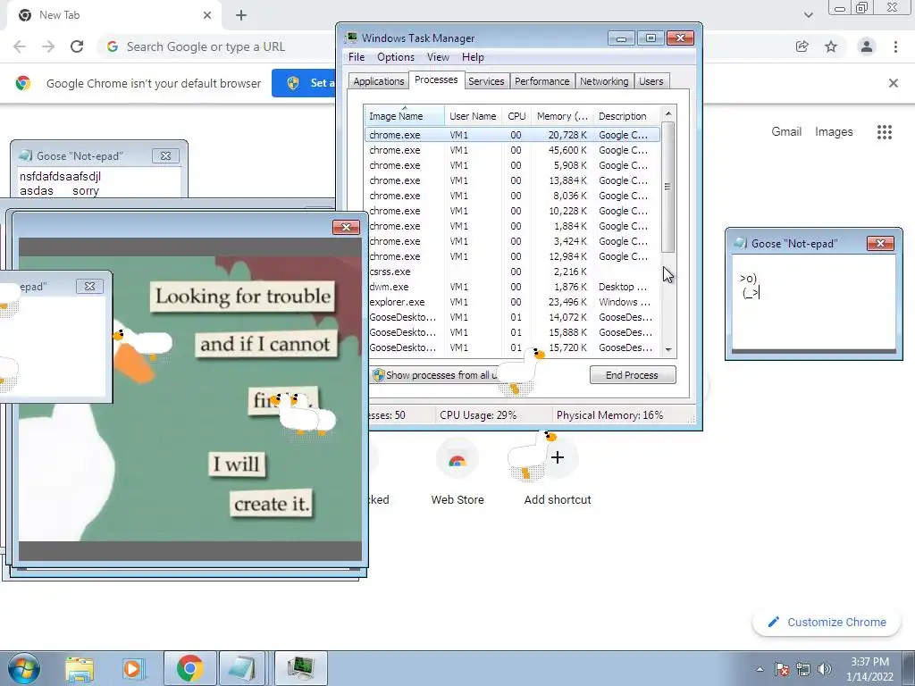Open Windows Media Player taskbar icon
The height and width of the screenshot is (686, 915).
(132, 668)
